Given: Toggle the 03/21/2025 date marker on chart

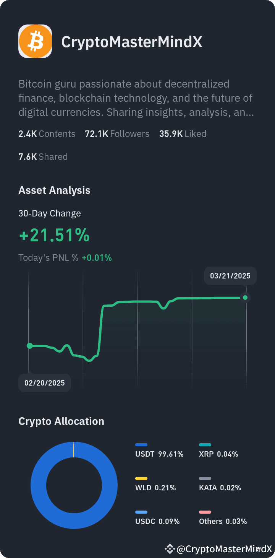Looking at the screenshot, I should coord(230,275).
